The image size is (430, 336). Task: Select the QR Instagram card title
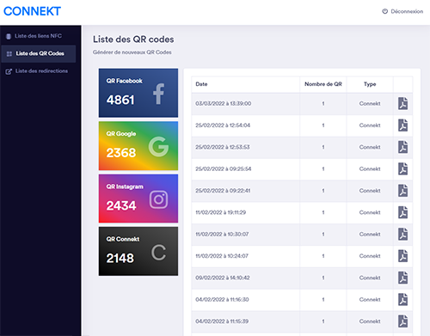click(x=125, y=186)
